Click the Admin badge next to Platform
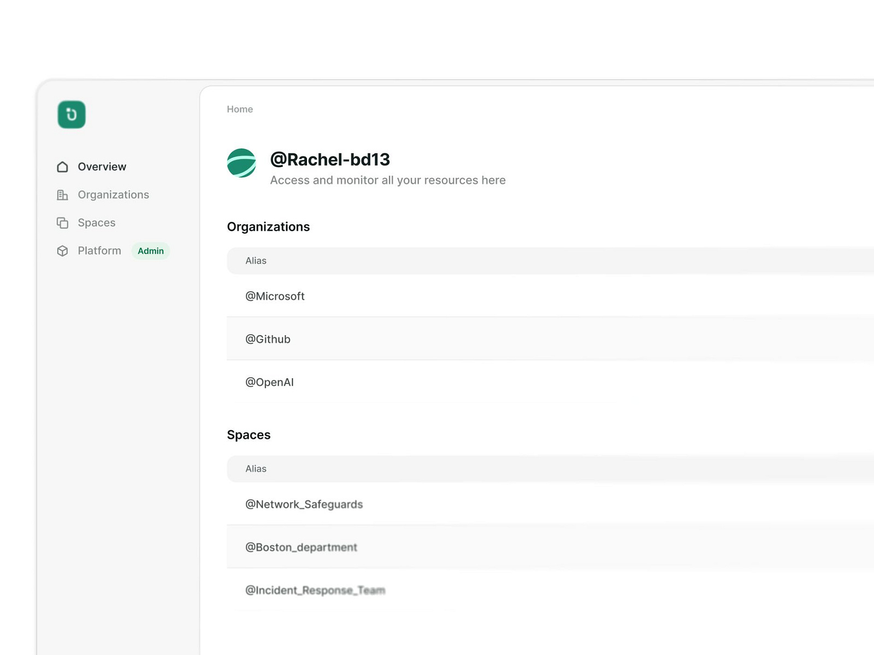This screenshot has height=655, width=874. pos(150,251)
